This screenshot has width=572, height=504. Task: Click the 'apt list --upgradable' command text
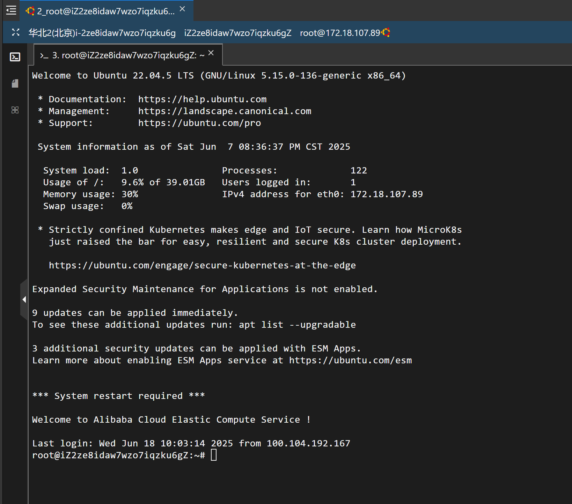click(x=297, y=325)
